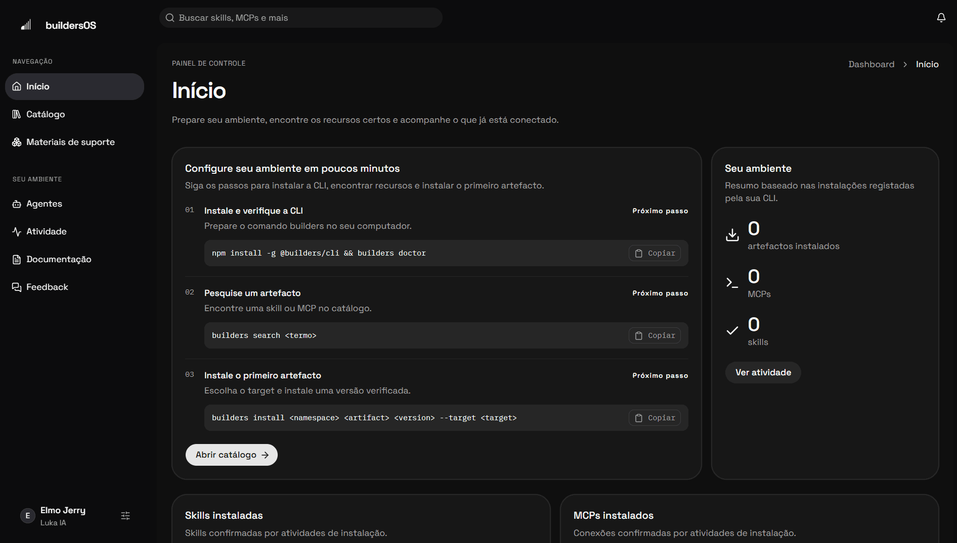Copy the npm install command
Screen dimensions: 957x543
(655, 253)
